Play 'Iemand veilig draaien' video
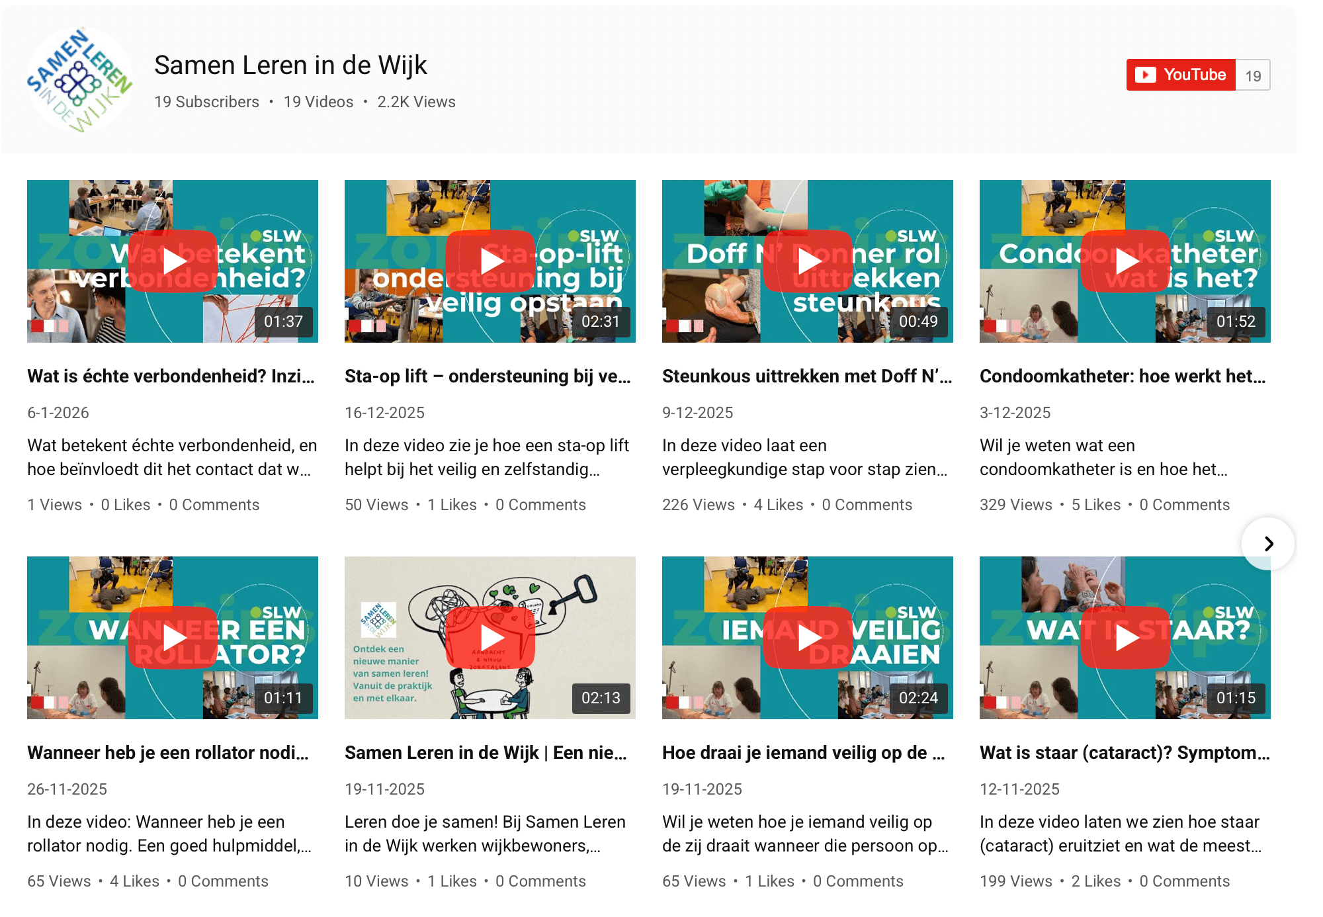1323x917 pixels. tap(808, 638)
